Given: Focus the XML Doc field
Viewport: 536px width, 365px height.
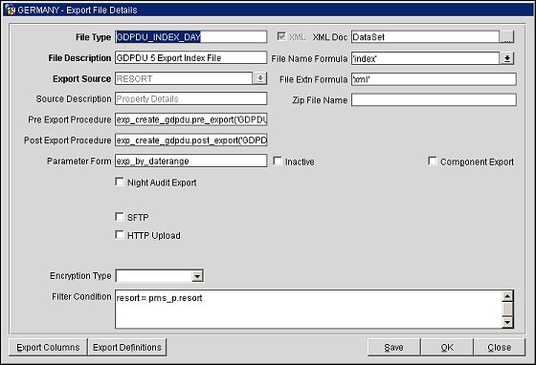Looking at the screenshot, I should click(425, 37).
